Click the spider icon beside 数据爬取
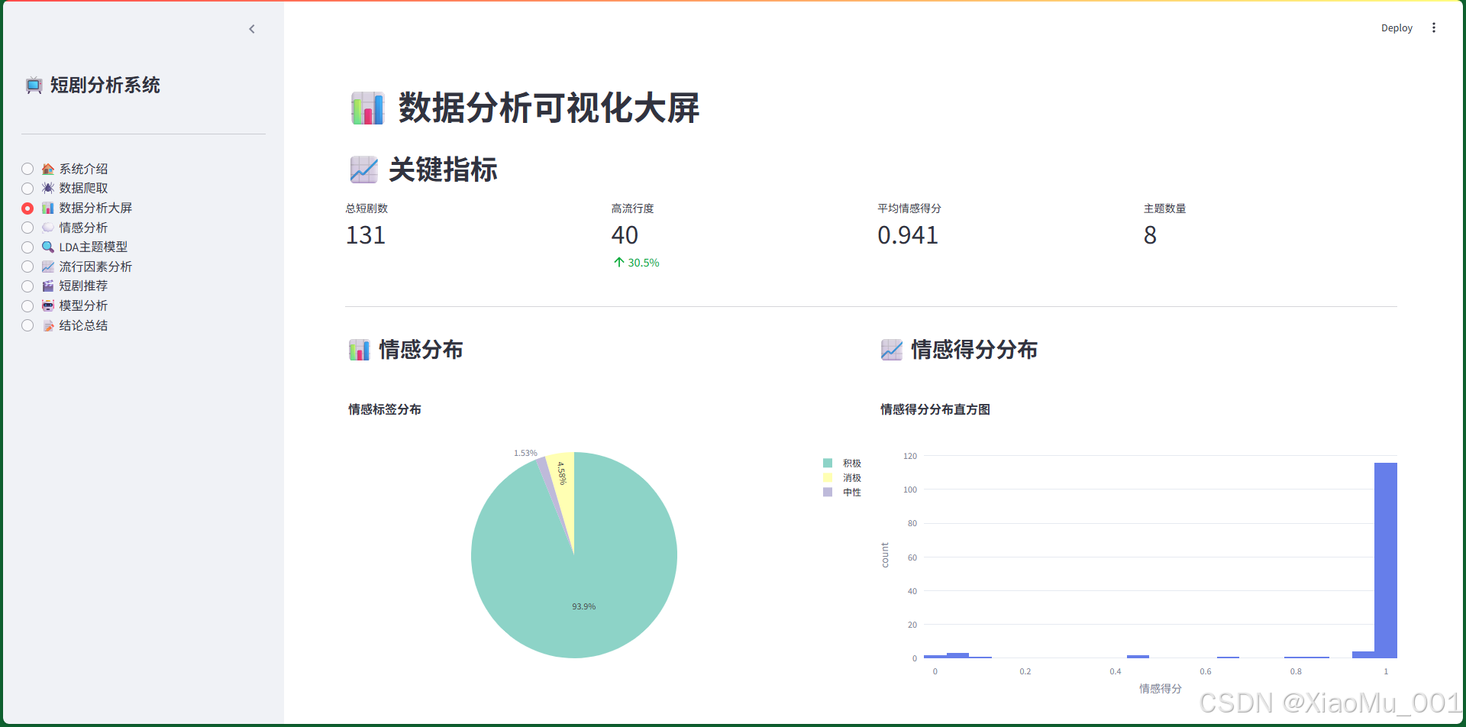Image resolution: width=1466 pixels, height=727 pixels. coord(48,188)
